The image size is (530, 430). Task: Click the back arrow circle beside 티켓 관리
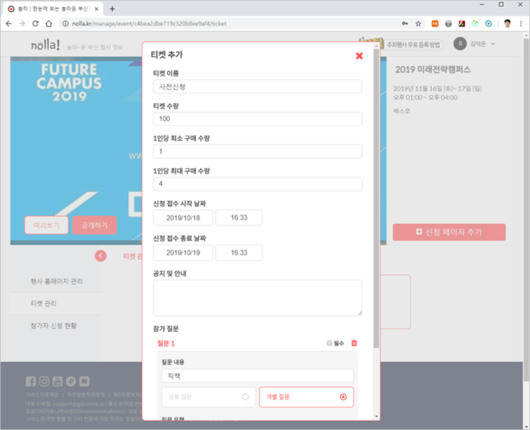click(100, 256)
